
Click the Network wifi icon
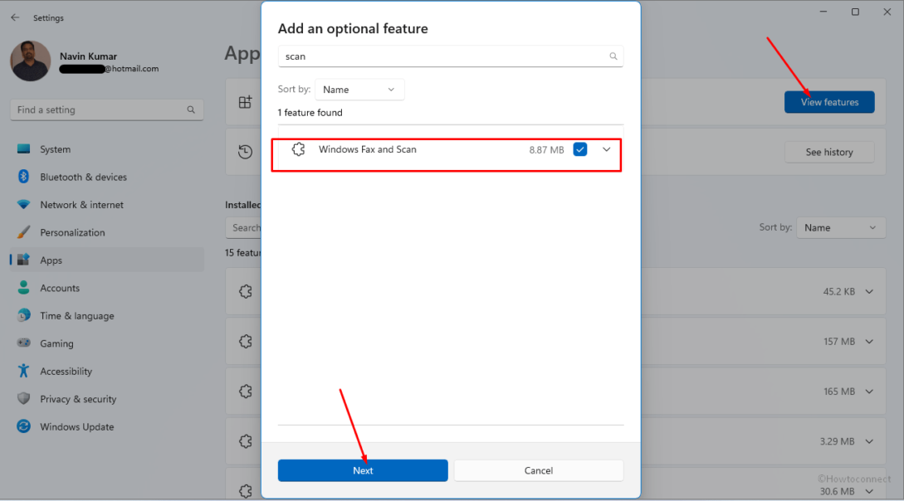pos(23,204)
